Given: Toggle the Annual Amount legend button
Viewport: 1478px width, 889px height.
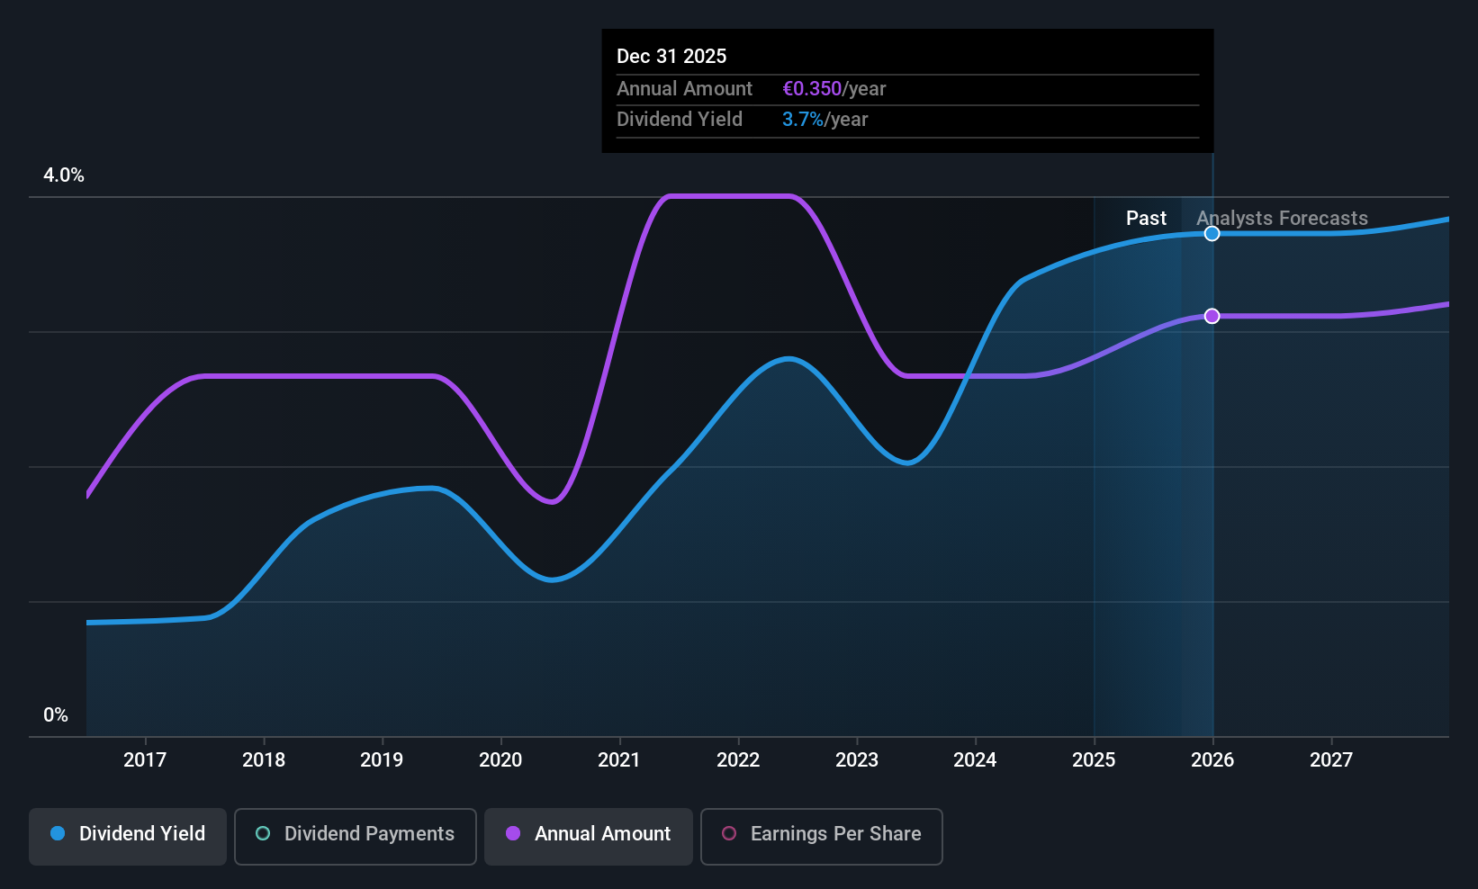Looking at the screenshot, I should (589, 837).
